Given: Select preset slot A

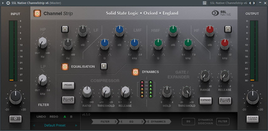Looking at the screenshot, I should point(65,117).
